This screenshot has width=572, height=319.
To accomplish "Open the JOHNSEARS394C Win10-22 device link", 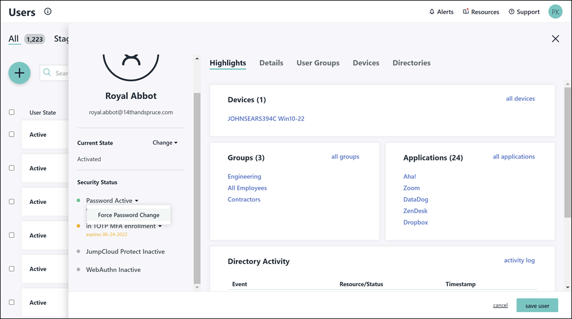I will tap(266, 119).
